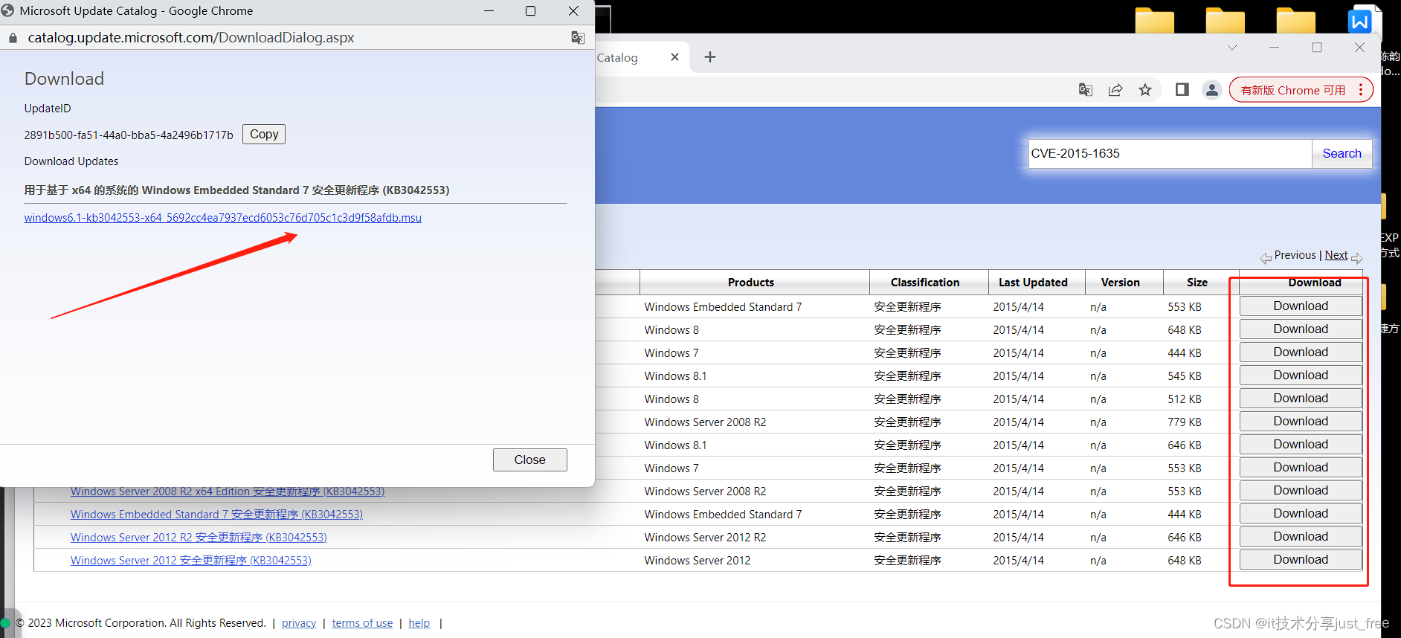Screen dimensions: 1401x638
Task: Download the Windows Server 2008 R2 553 KB update
Action: (x=1301, y=491)
